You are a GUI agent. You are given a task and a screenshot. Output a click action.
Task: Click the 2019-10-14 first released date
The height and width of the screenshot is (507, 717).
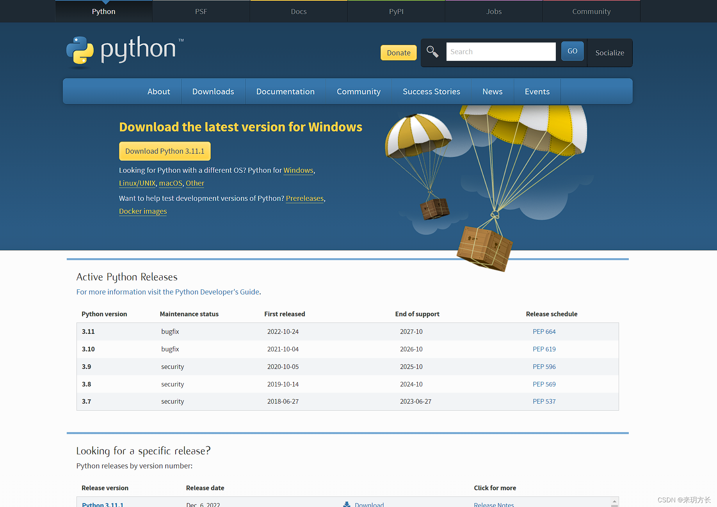[x=283, y=384]
